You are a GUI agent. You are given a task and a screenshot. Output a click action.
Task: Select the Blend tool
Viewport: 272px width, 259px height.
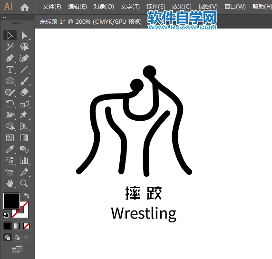point(24,149)
